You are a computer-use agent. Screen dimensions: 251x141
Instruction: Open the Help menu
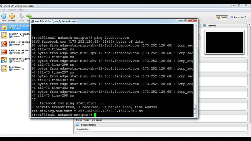21,10
